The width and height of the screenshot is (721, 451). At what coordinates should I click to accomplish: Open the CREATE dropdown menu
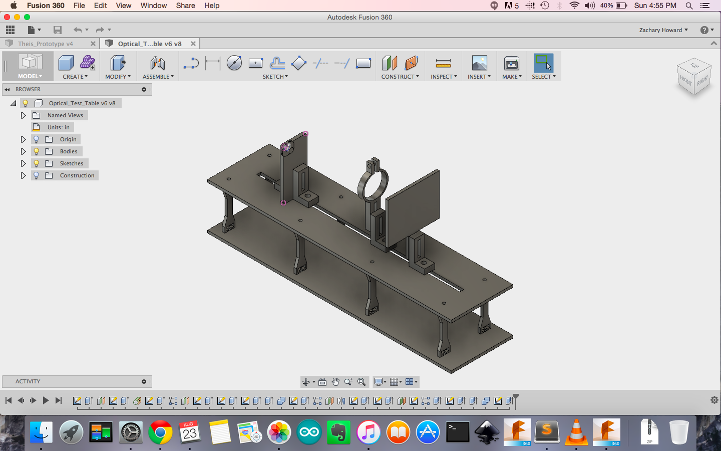click(74, 77)
